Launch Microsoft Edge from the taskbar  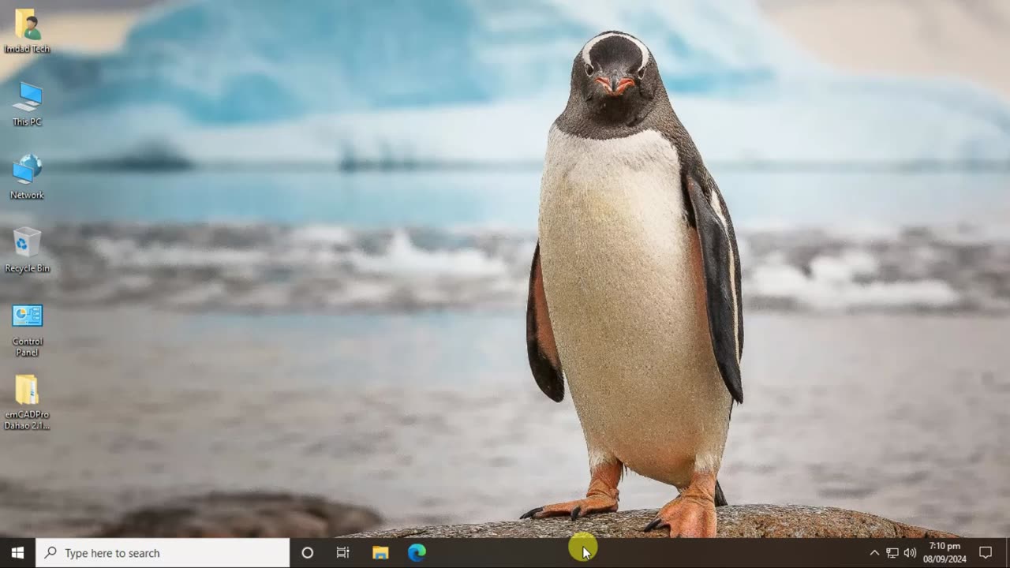point(417,553)
